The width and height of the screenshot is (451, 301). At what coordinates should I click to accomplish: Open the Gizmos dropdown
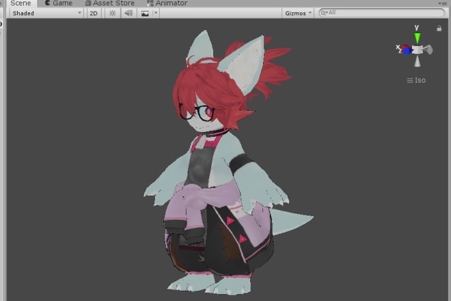298,13
